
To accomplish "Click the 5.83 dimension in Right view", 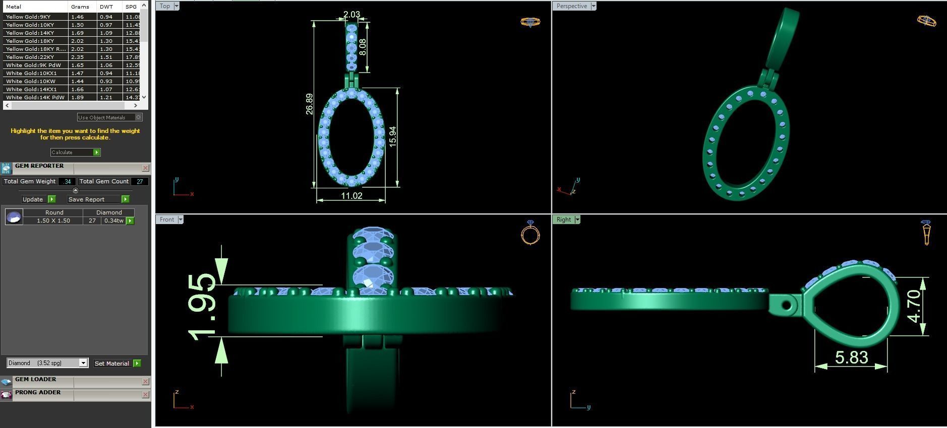I will [x=852, y=358].
